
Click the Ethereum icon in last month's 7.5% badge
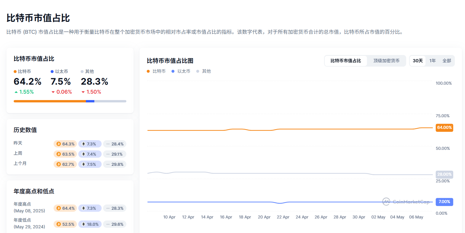[x=84, y=164]
